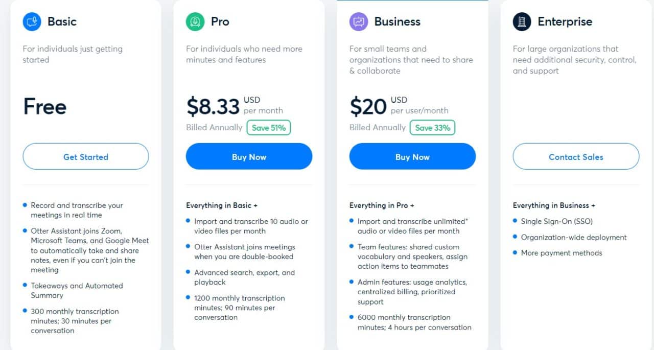Click the Get Started button
Image resolution: width=654 pixels, height=350 pixels.
coord(86,156)
